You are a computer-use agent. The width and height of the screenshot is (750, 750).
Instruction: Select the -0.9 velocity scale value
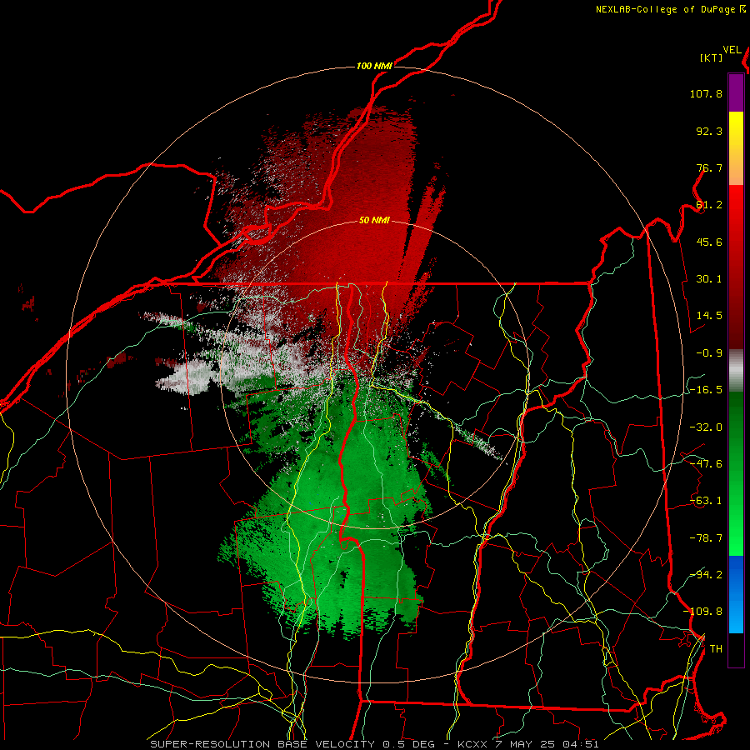(709, 353)
